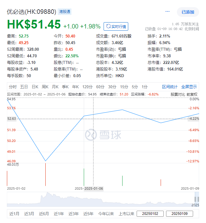Click the 委比 value 22.58%
Screen dimensions: 206x223
click(x=72, y=56)
